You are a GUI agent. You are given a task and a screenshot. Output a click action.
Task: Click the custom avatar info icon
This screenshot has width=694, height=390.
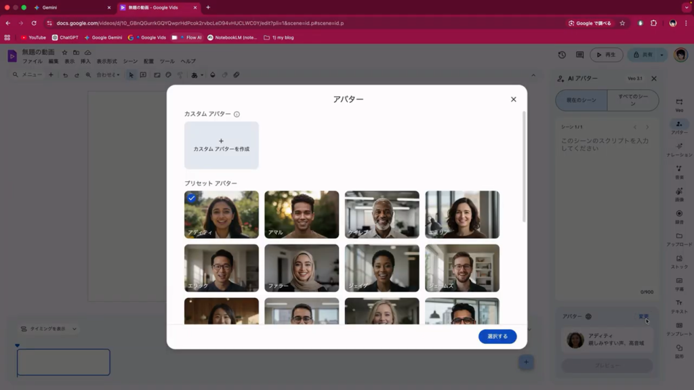(x=237, y=114)
